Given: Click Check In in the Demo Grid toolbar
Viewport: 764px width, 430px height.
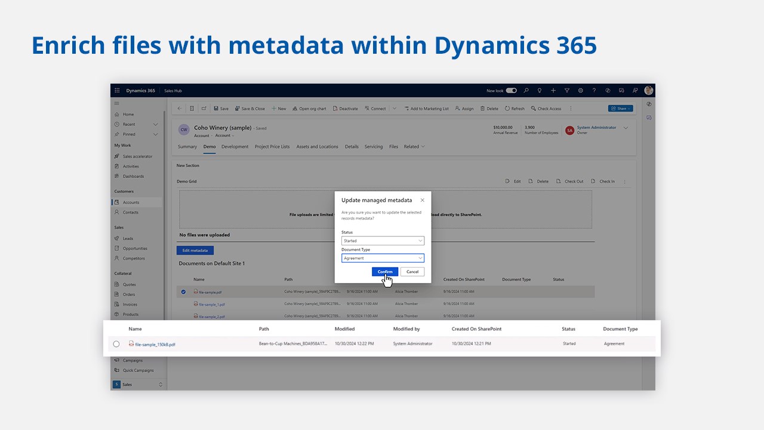Looking at the screenshot, I should [603, 182].
